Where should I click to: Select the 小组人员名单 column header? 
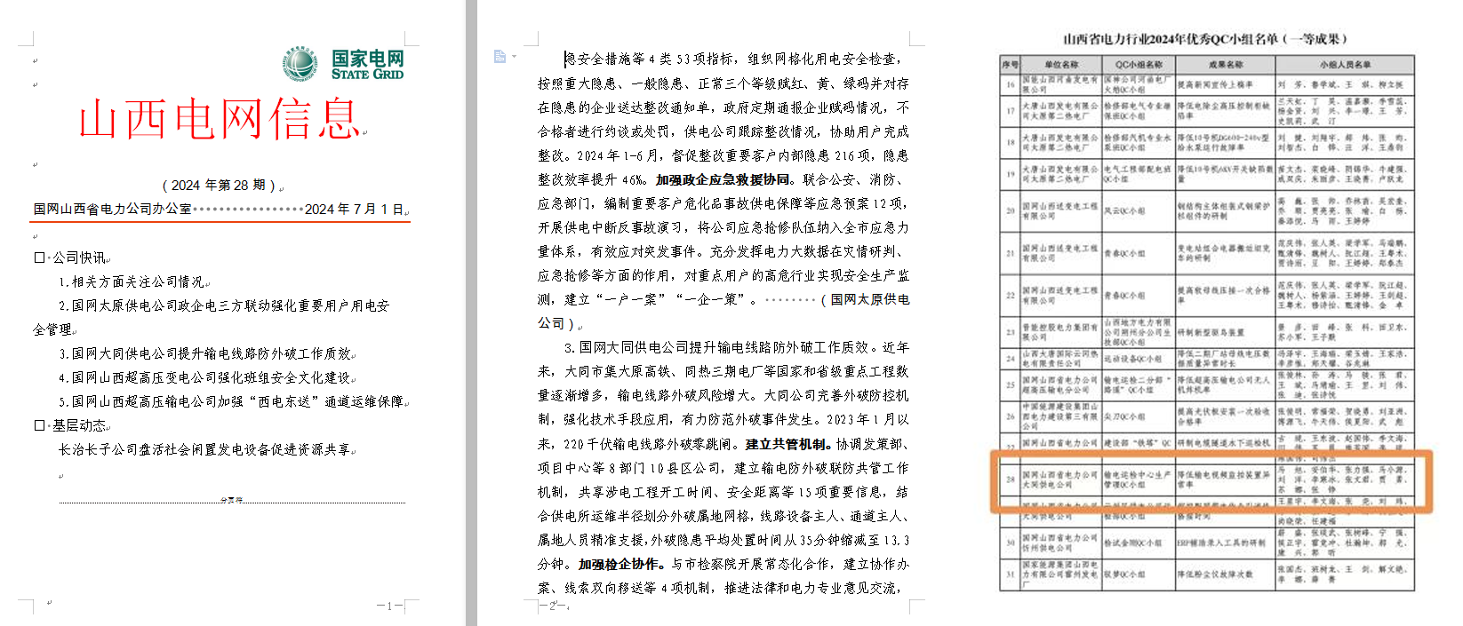pyautogui.click(x=1344, y=65)
